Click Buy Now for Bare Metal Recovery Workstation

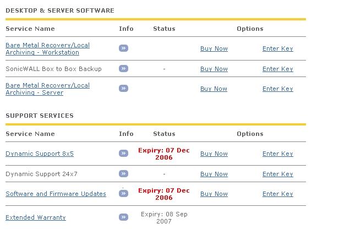(214, 48)
